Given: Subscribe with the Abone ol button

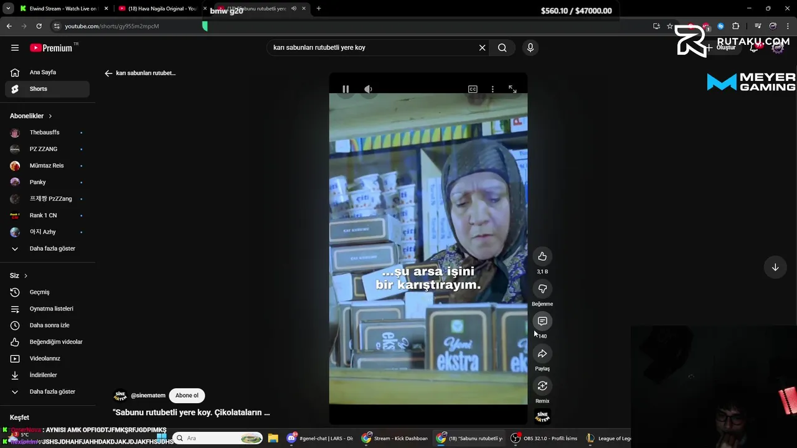Looking at the screenshot, I should tap(187, 395).
